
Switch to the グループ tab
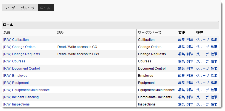click(x=28, y=8)
